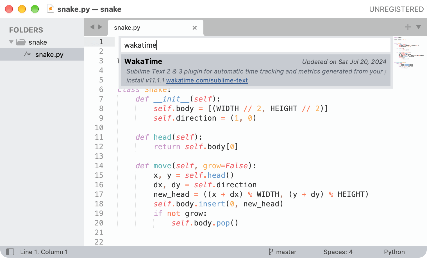Switch to the snake.py tab

click(156, 28)
